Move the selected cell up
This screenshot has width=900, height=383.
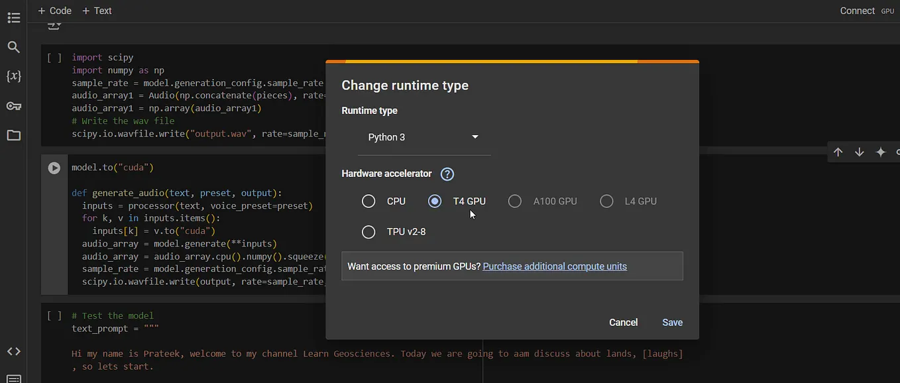(838, 152)
